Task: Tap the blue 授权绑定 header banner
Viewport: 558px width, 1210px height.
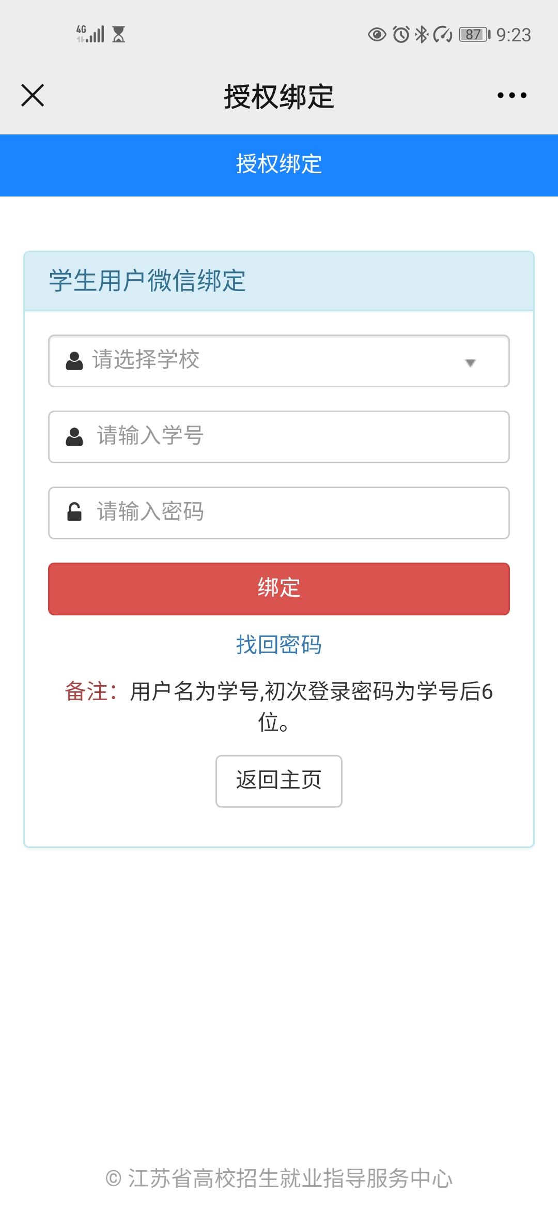Action: (x=279, y=165)
